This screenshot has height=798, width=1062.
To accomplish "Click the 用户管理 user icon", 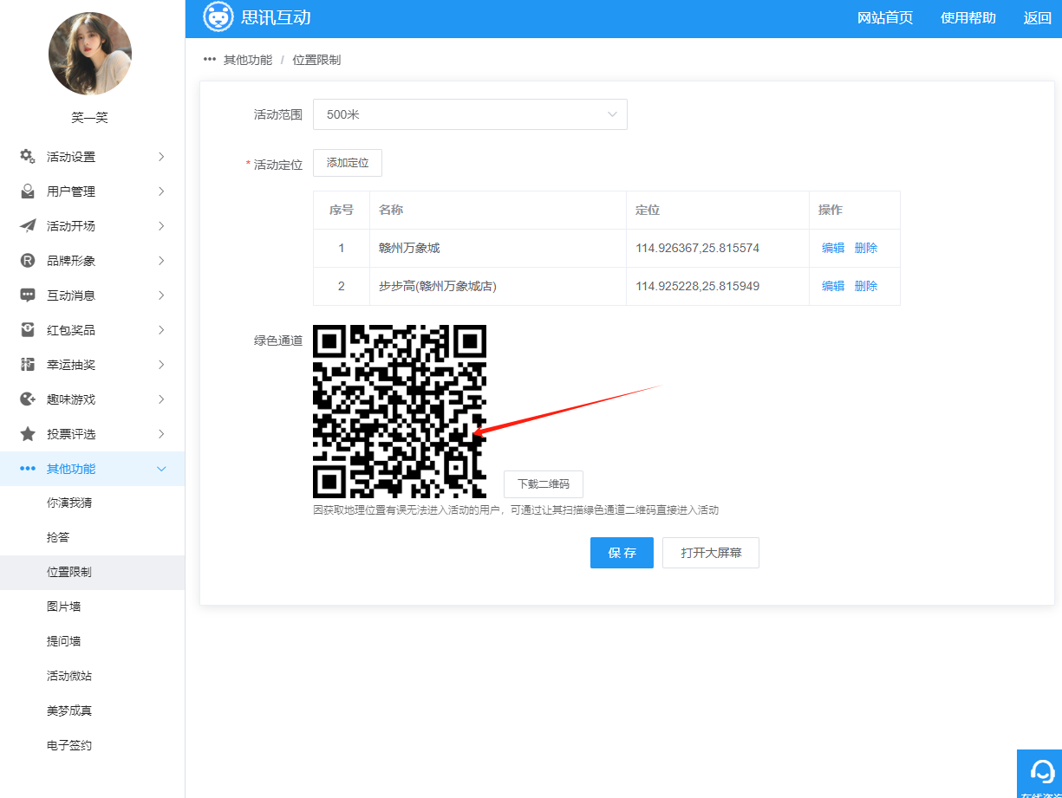I will point(27,191).
